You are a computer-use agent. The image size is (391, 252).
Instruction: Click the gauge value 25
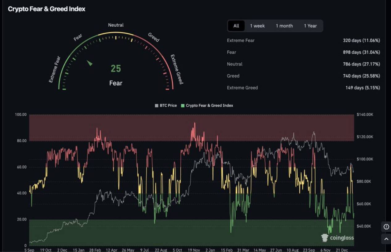(x=116, y=68)
